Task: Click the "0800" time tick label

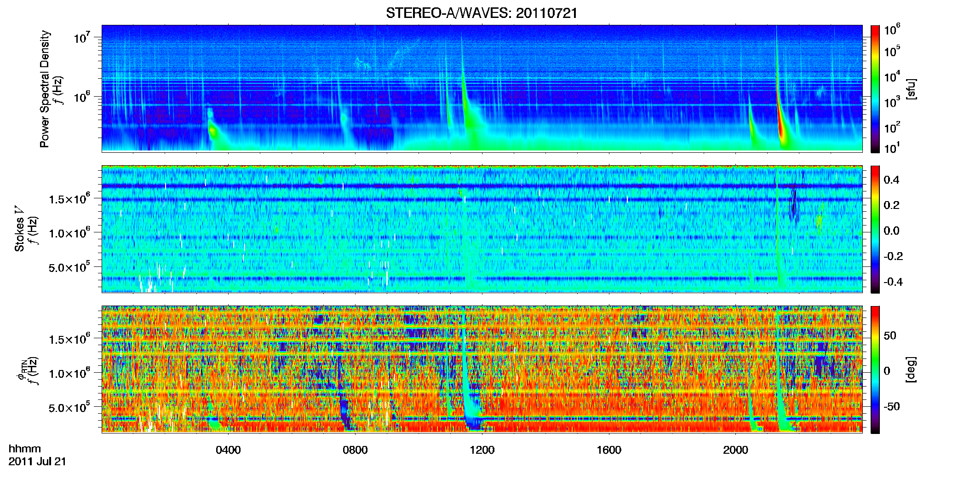Action: pyautogui.click(x=355, y=450)
